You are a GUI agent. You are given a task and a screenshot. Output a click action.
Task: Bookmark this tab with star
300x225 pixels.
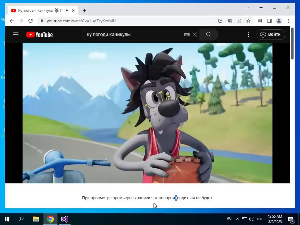[x=248, y=21]
